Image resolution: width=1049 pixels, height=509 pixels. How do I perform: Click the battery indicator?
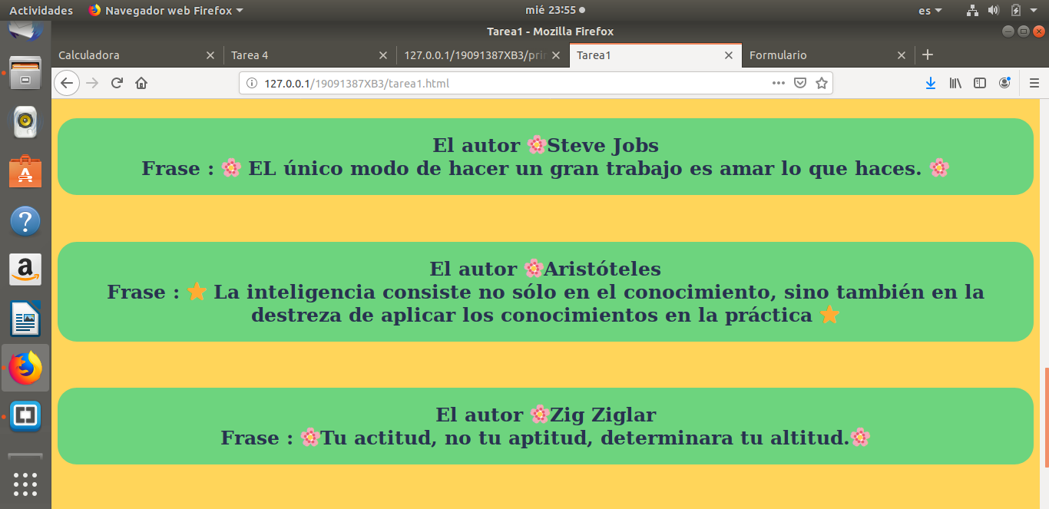1016,10
